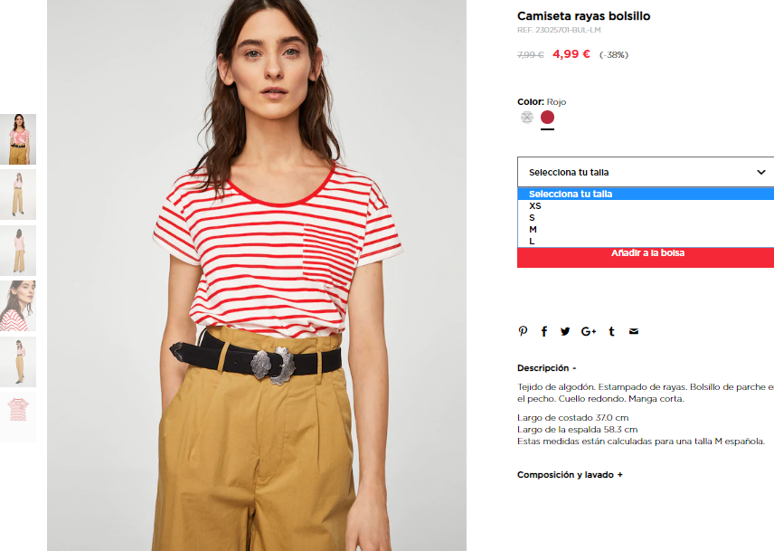View first thumbnail of model front

click(18, 139)
